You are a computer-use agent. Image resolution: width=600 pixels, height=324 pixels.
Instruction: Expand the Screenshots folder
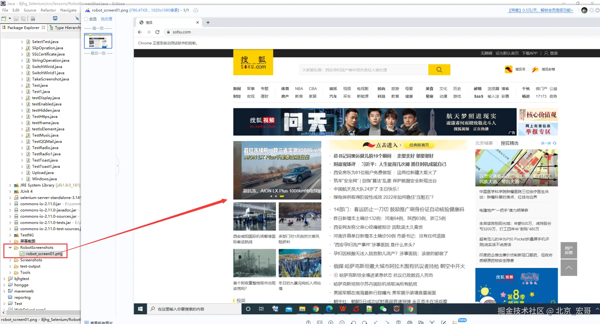(x=10, y=260)
